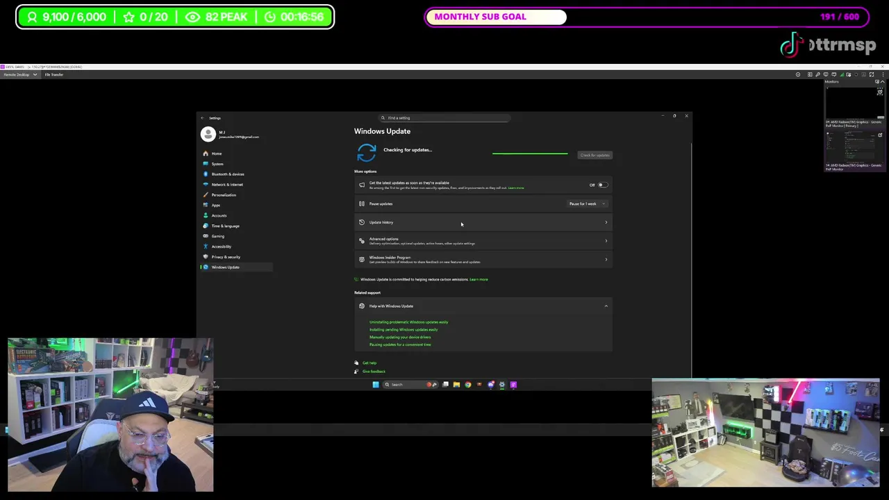Open Manually updating your device drivers link
The image size is (889, 500).
point(400,337)
